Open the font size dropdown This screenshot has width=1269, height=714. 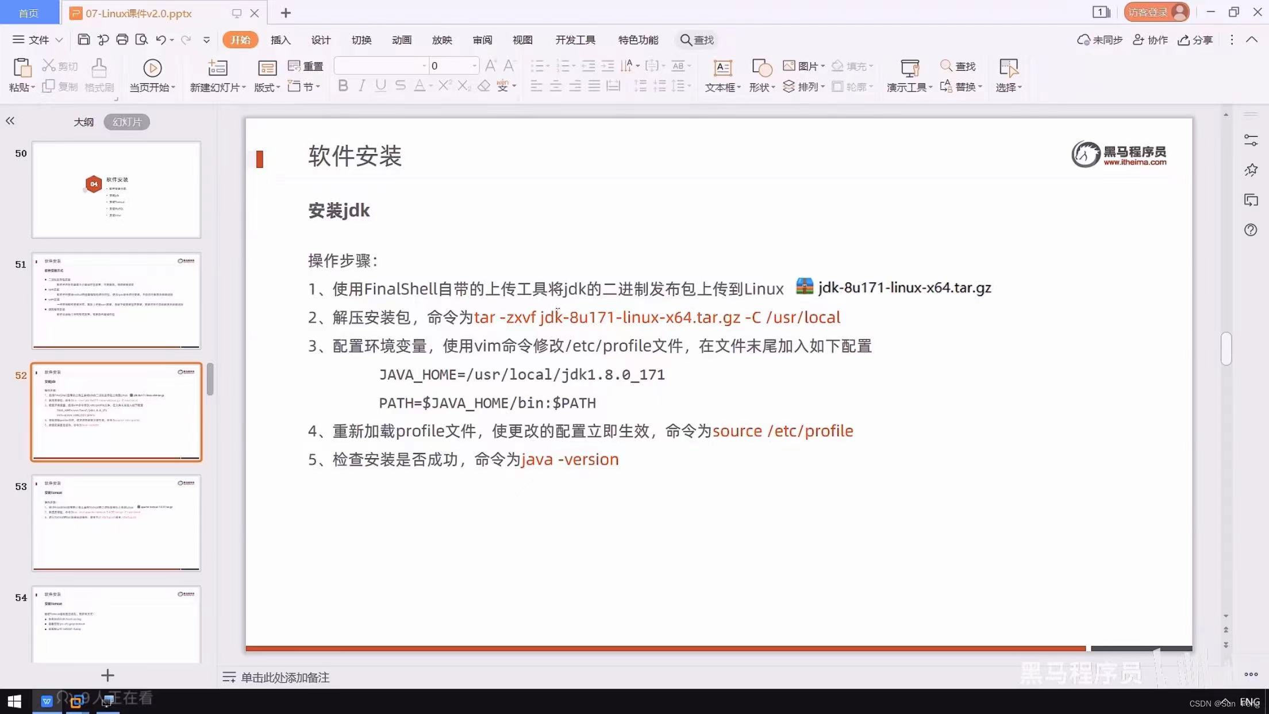pyautogui.click(x=474, y=66)
